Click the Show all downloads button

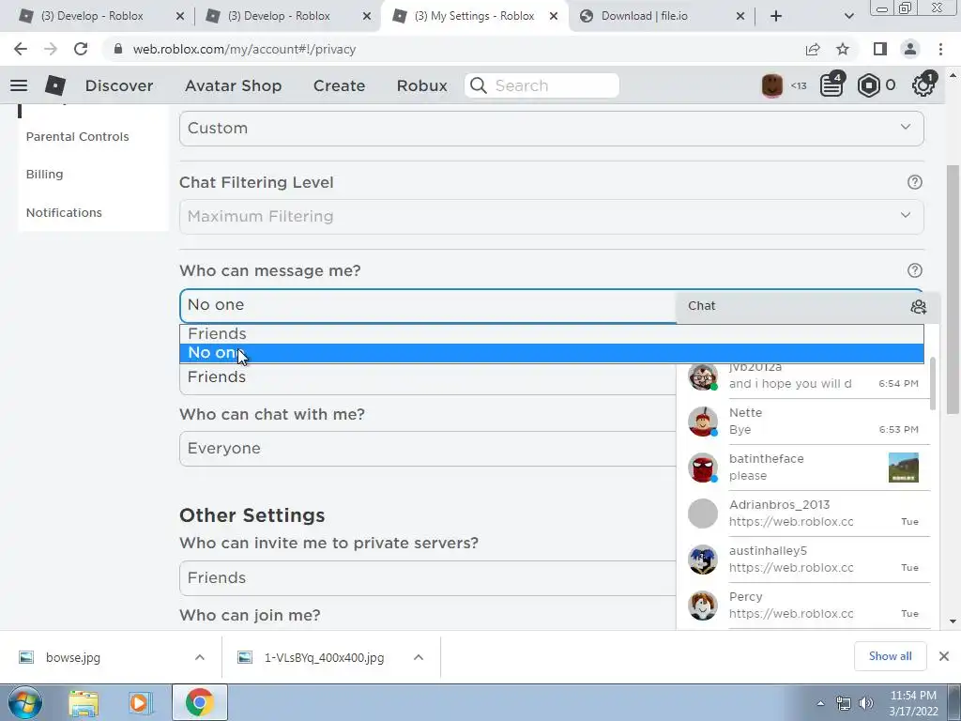coord(890,656)
